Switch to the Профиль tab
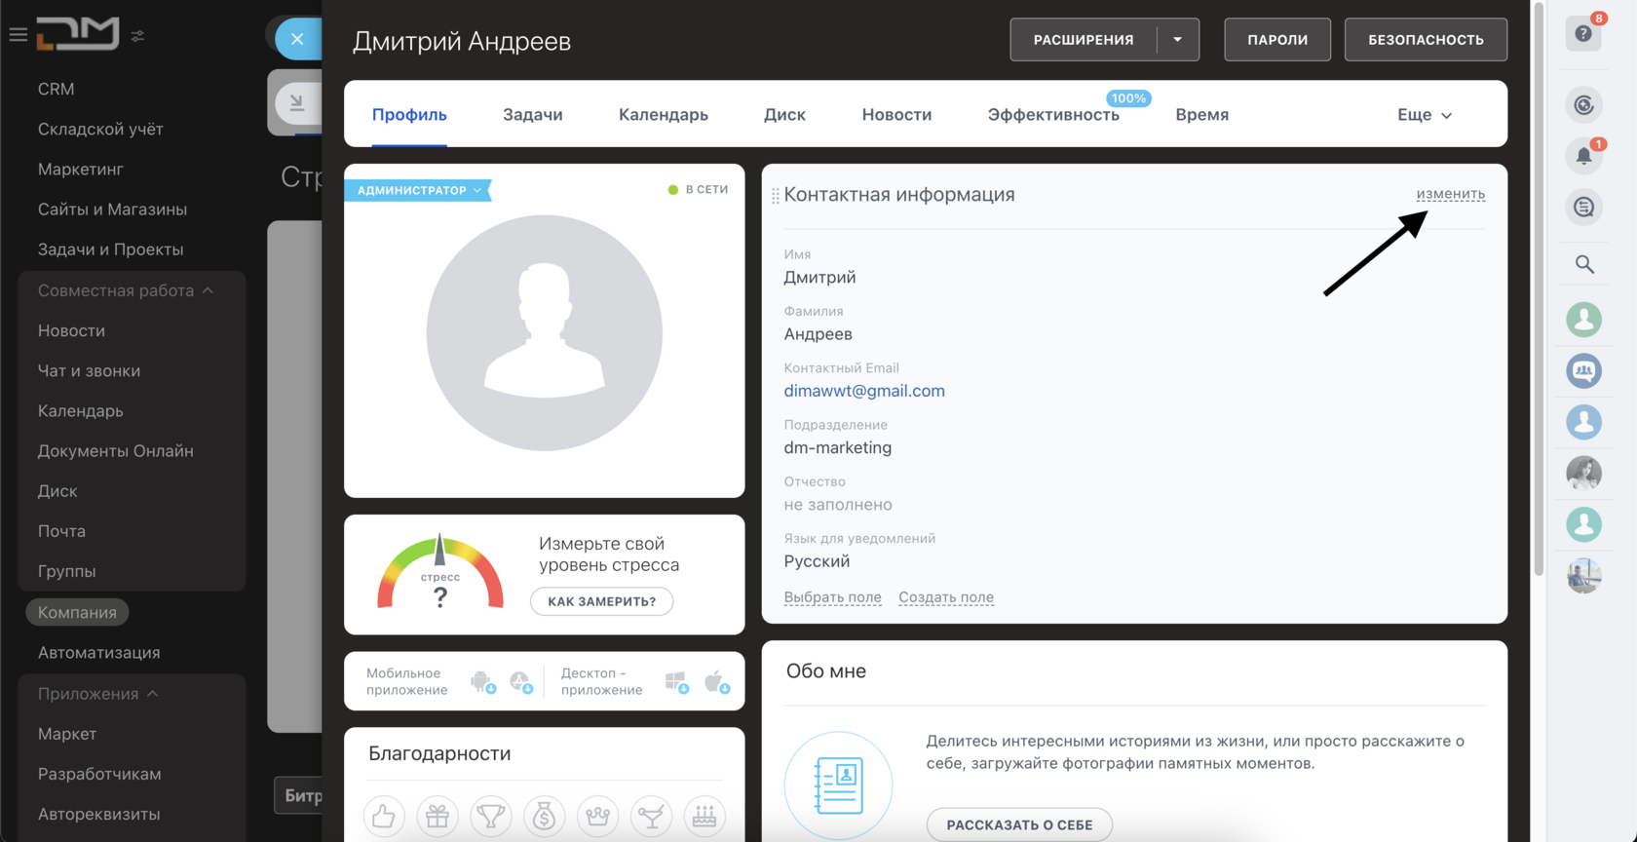The height and width of the screenshot is (842, 1637). click(x=409, y=115)
